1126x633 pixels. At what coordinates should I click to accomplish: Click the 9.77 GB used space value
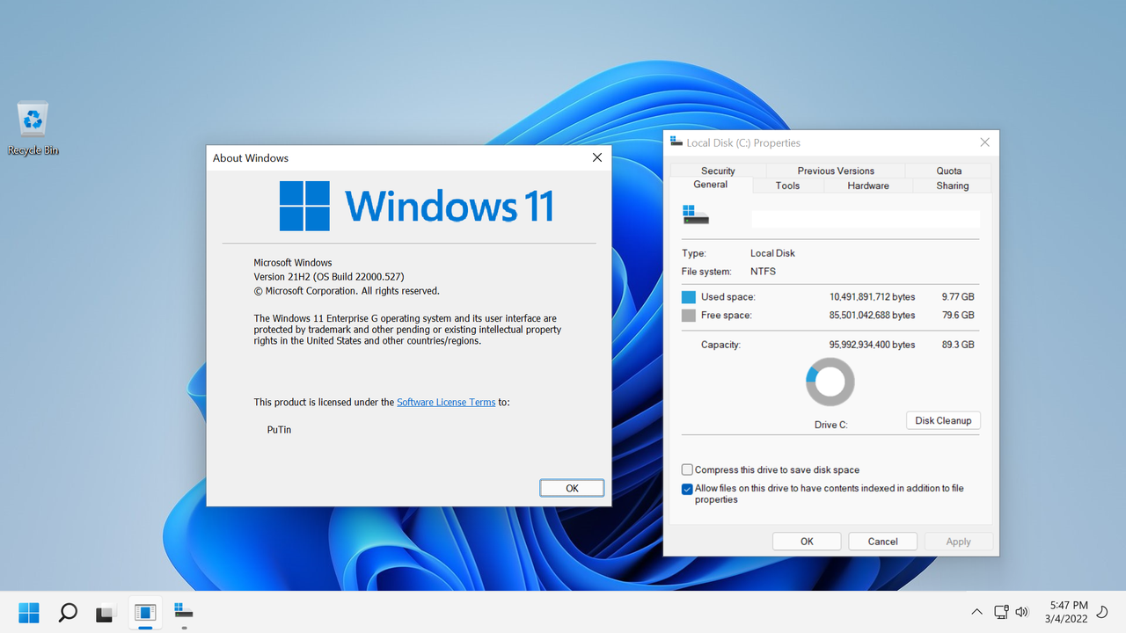pos(958,297)
